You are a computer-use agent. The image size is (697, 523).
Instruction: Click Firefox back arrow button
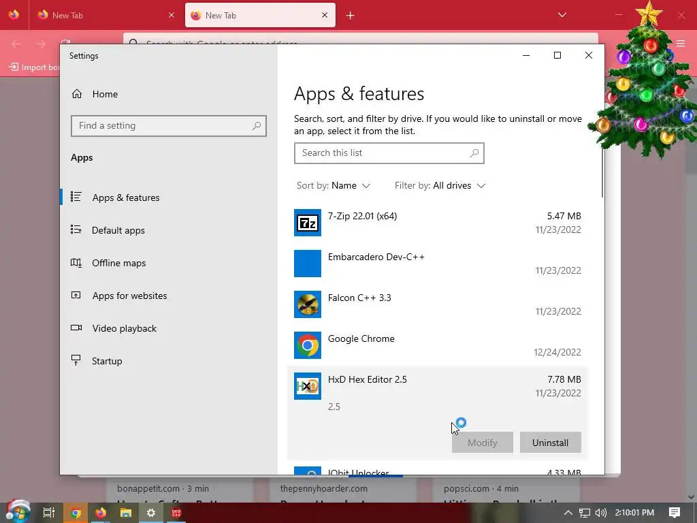(16, 44)
